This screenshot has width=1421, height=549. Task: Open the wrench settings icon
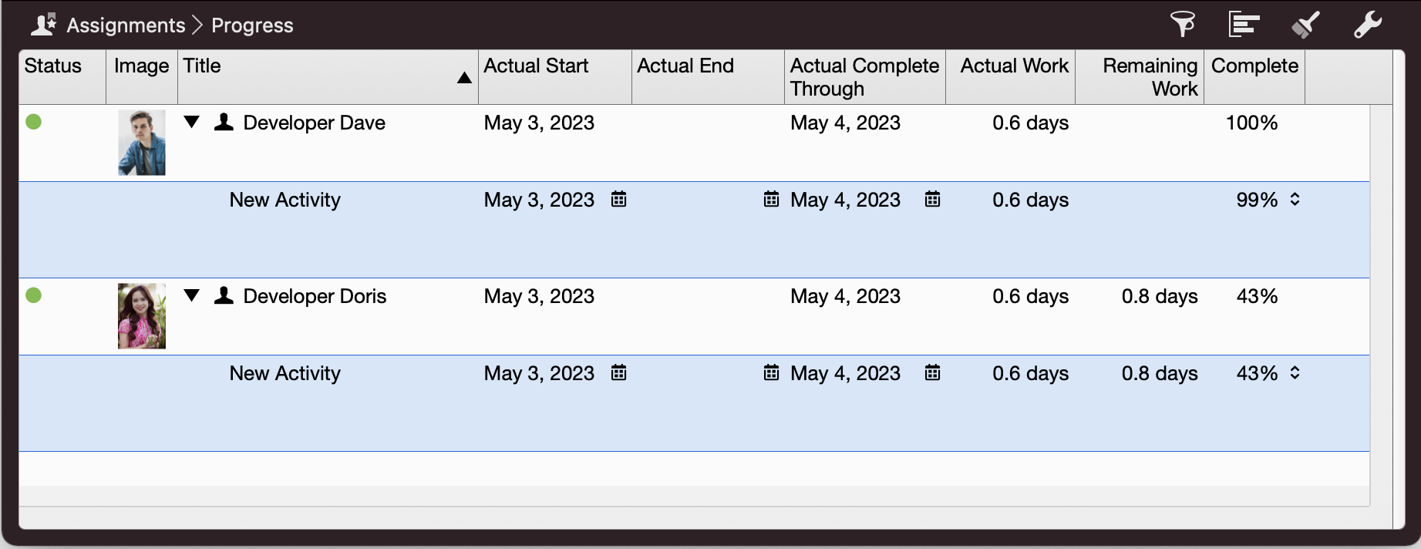pos(1368,25)
